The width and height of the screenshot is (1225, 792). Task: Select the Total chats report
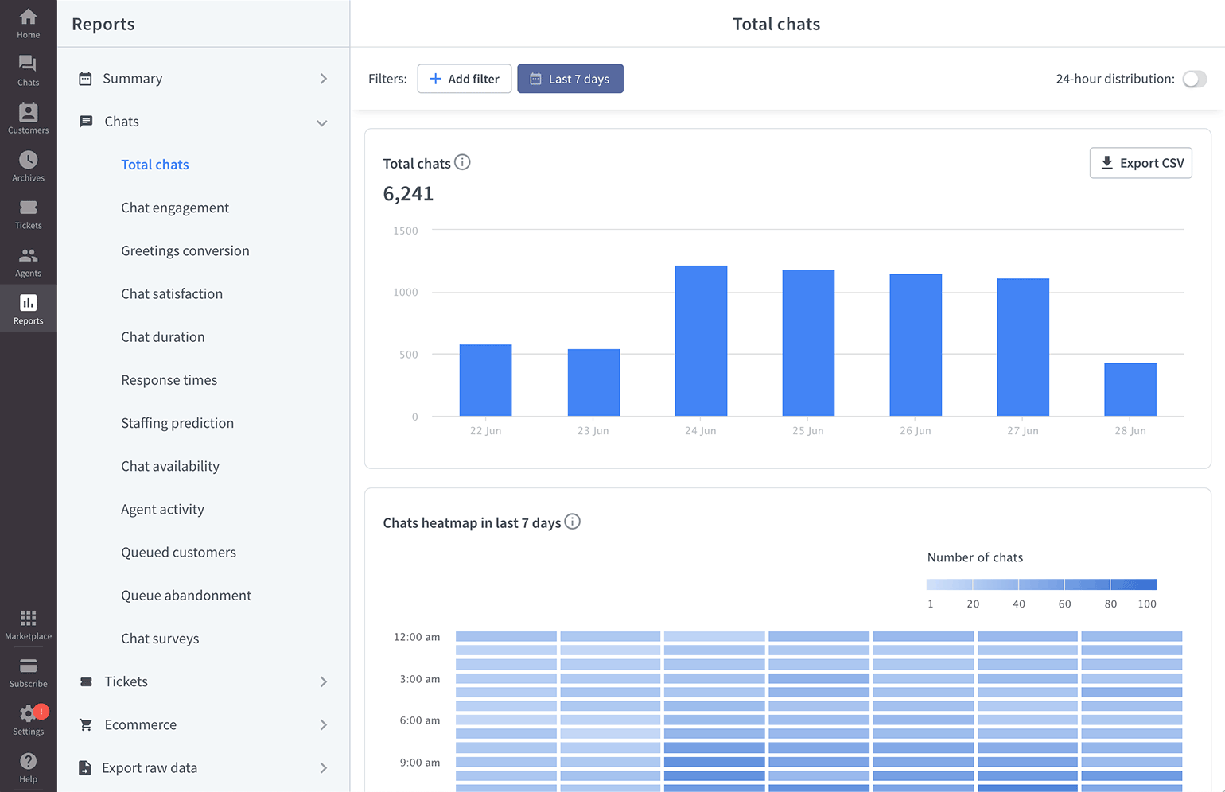155,165
